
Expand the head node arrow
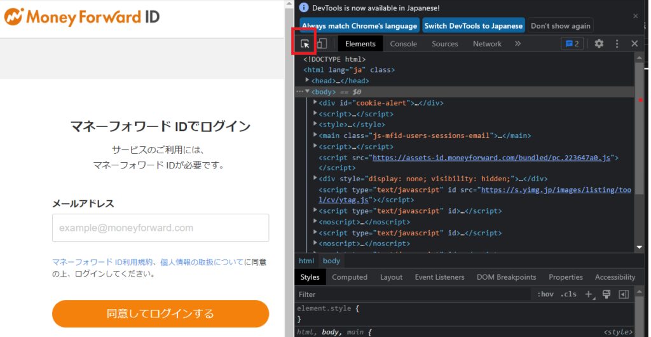pyautogui.click(x=307, y=81)
